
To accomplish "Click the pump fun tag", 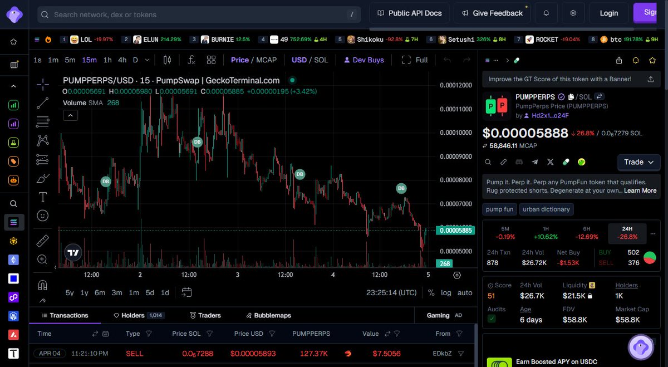I will click(499, 209).
